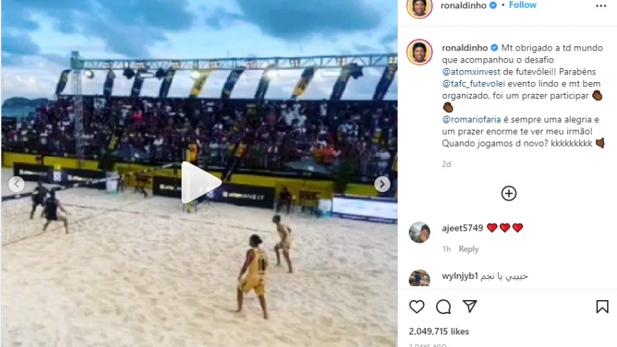
Task: Open the three-dot more options menu
Action: (x=601, y=6)
